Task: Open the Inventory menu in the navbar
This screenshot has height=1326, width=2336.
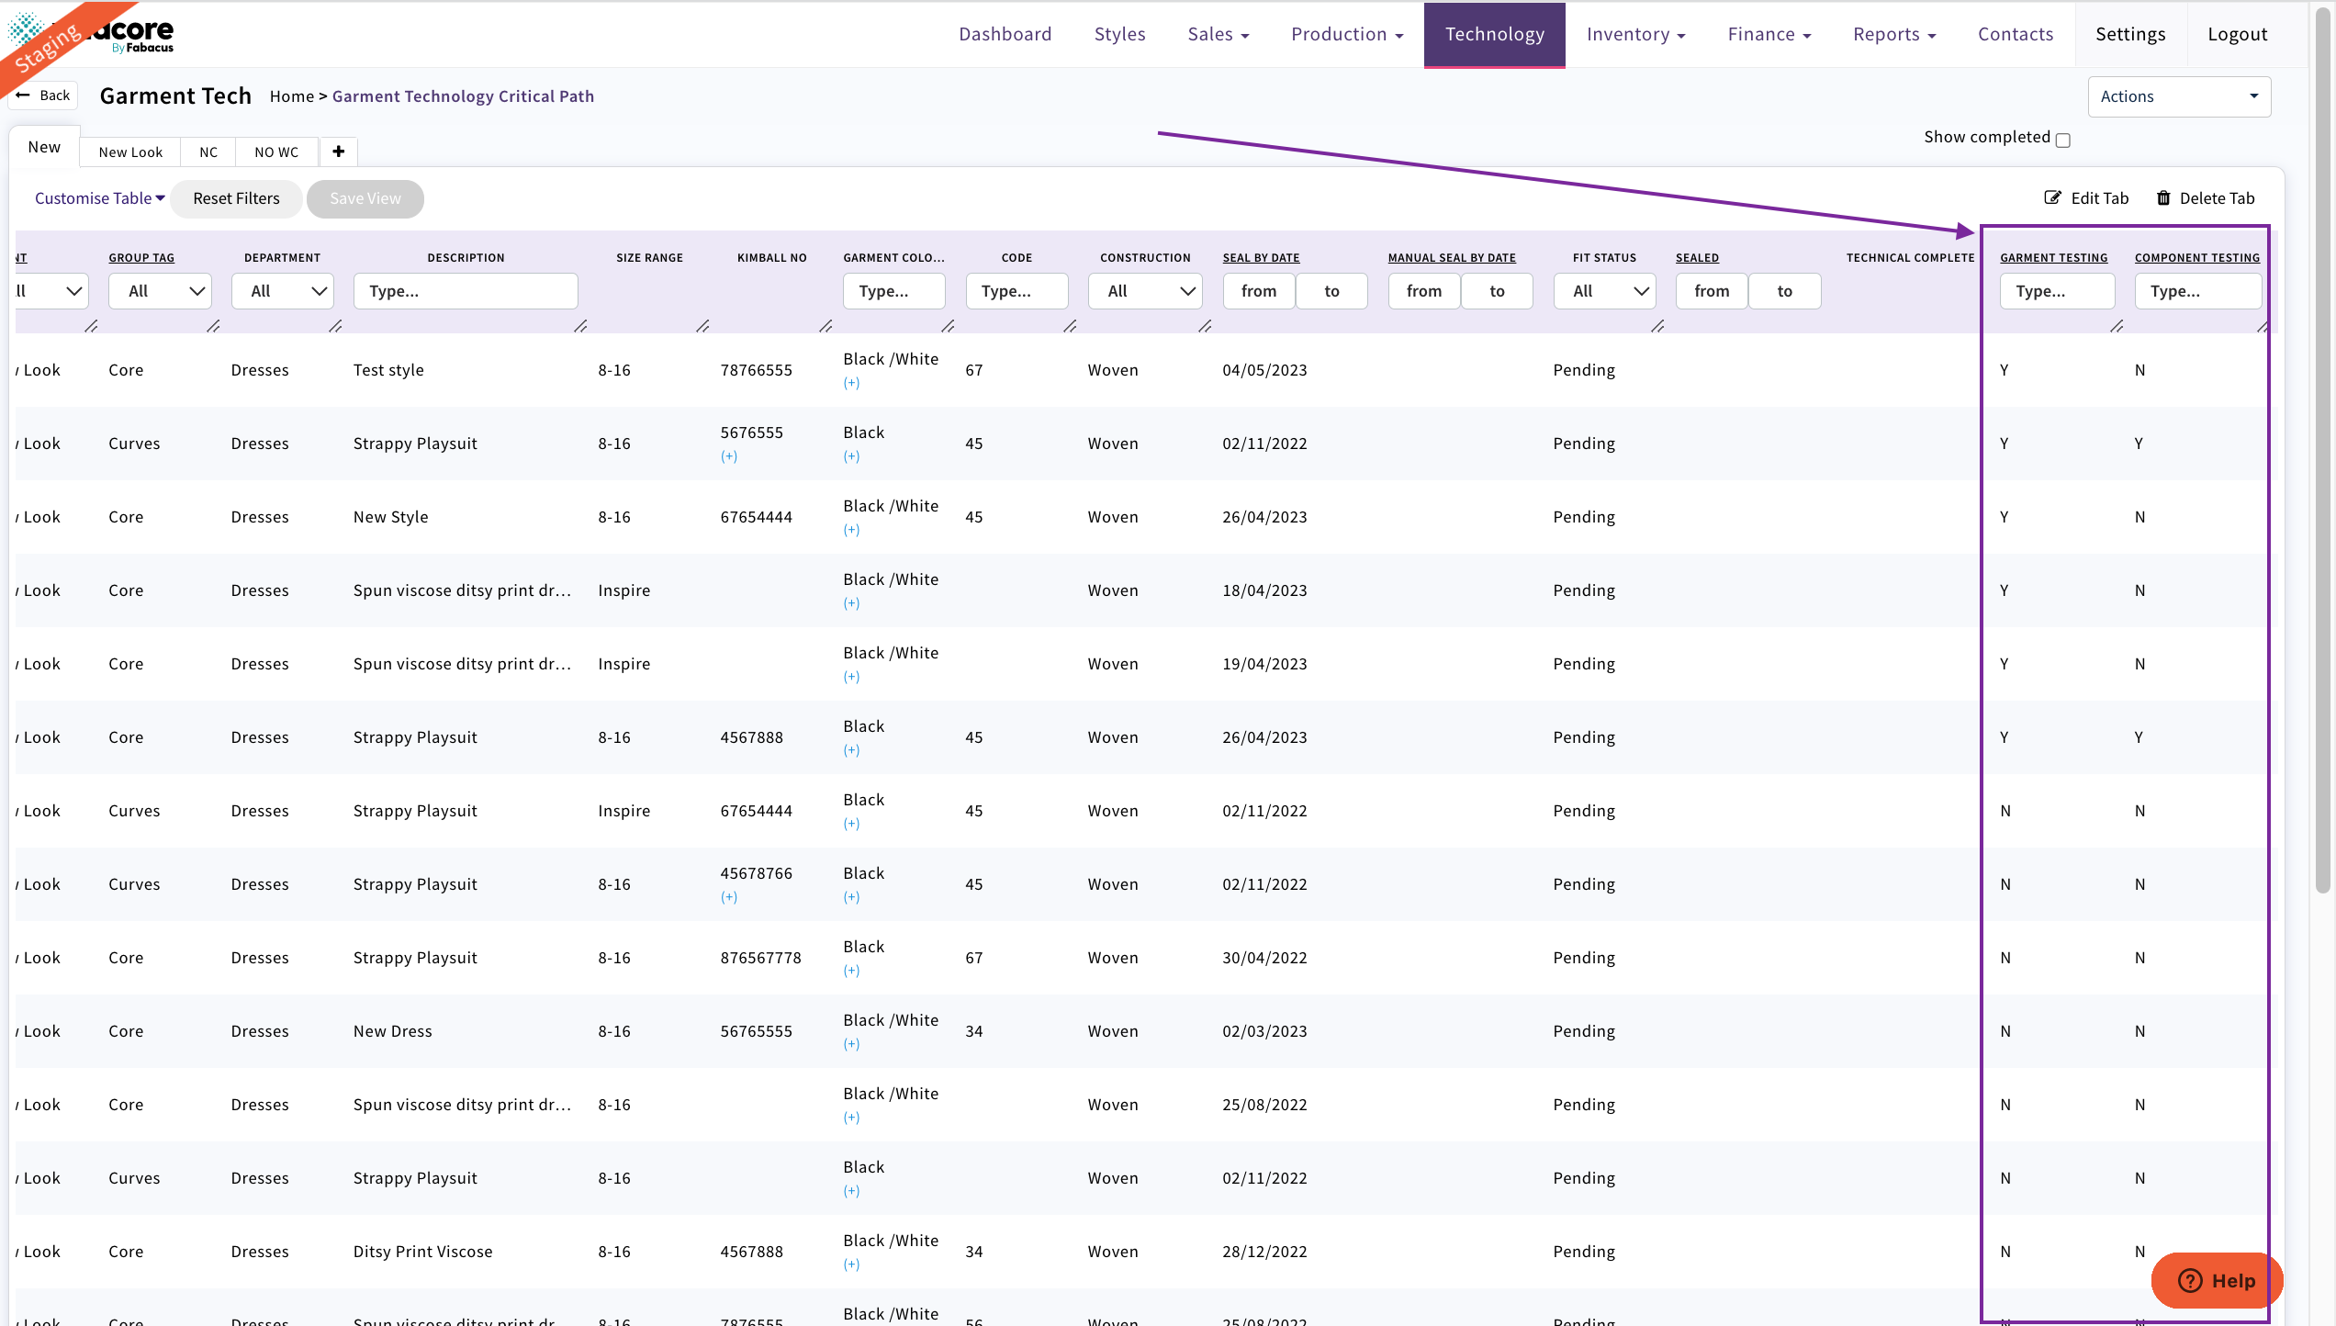Action: 1635,34
